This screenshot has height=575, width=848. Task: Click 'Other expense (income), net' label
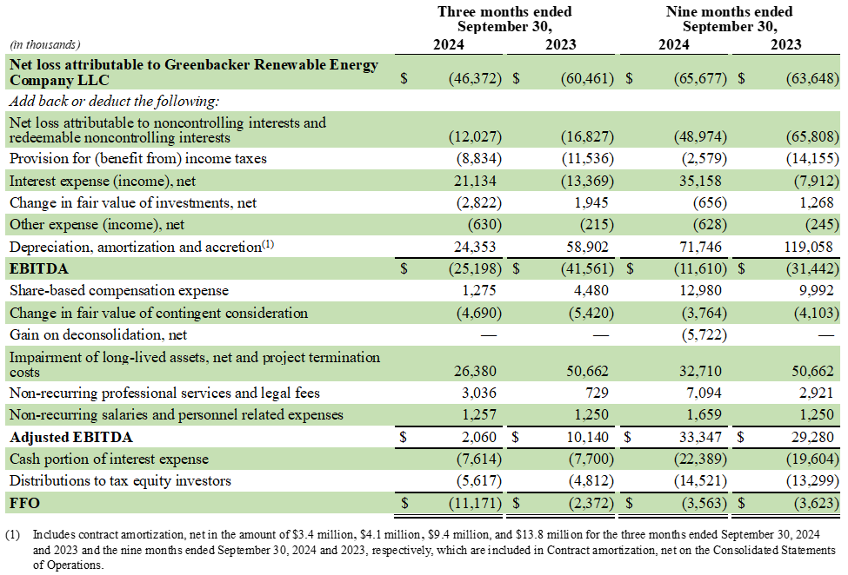coord(97,225)
